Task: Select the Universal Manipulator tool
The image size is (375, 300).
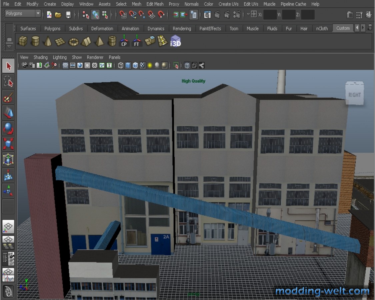Action: pyautogui.click(x=9, y=160)
